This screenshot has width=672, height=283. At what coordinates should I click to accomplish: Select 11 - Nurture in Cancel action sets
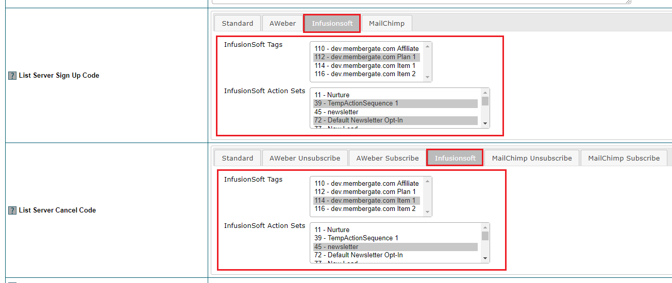[395, 229]
